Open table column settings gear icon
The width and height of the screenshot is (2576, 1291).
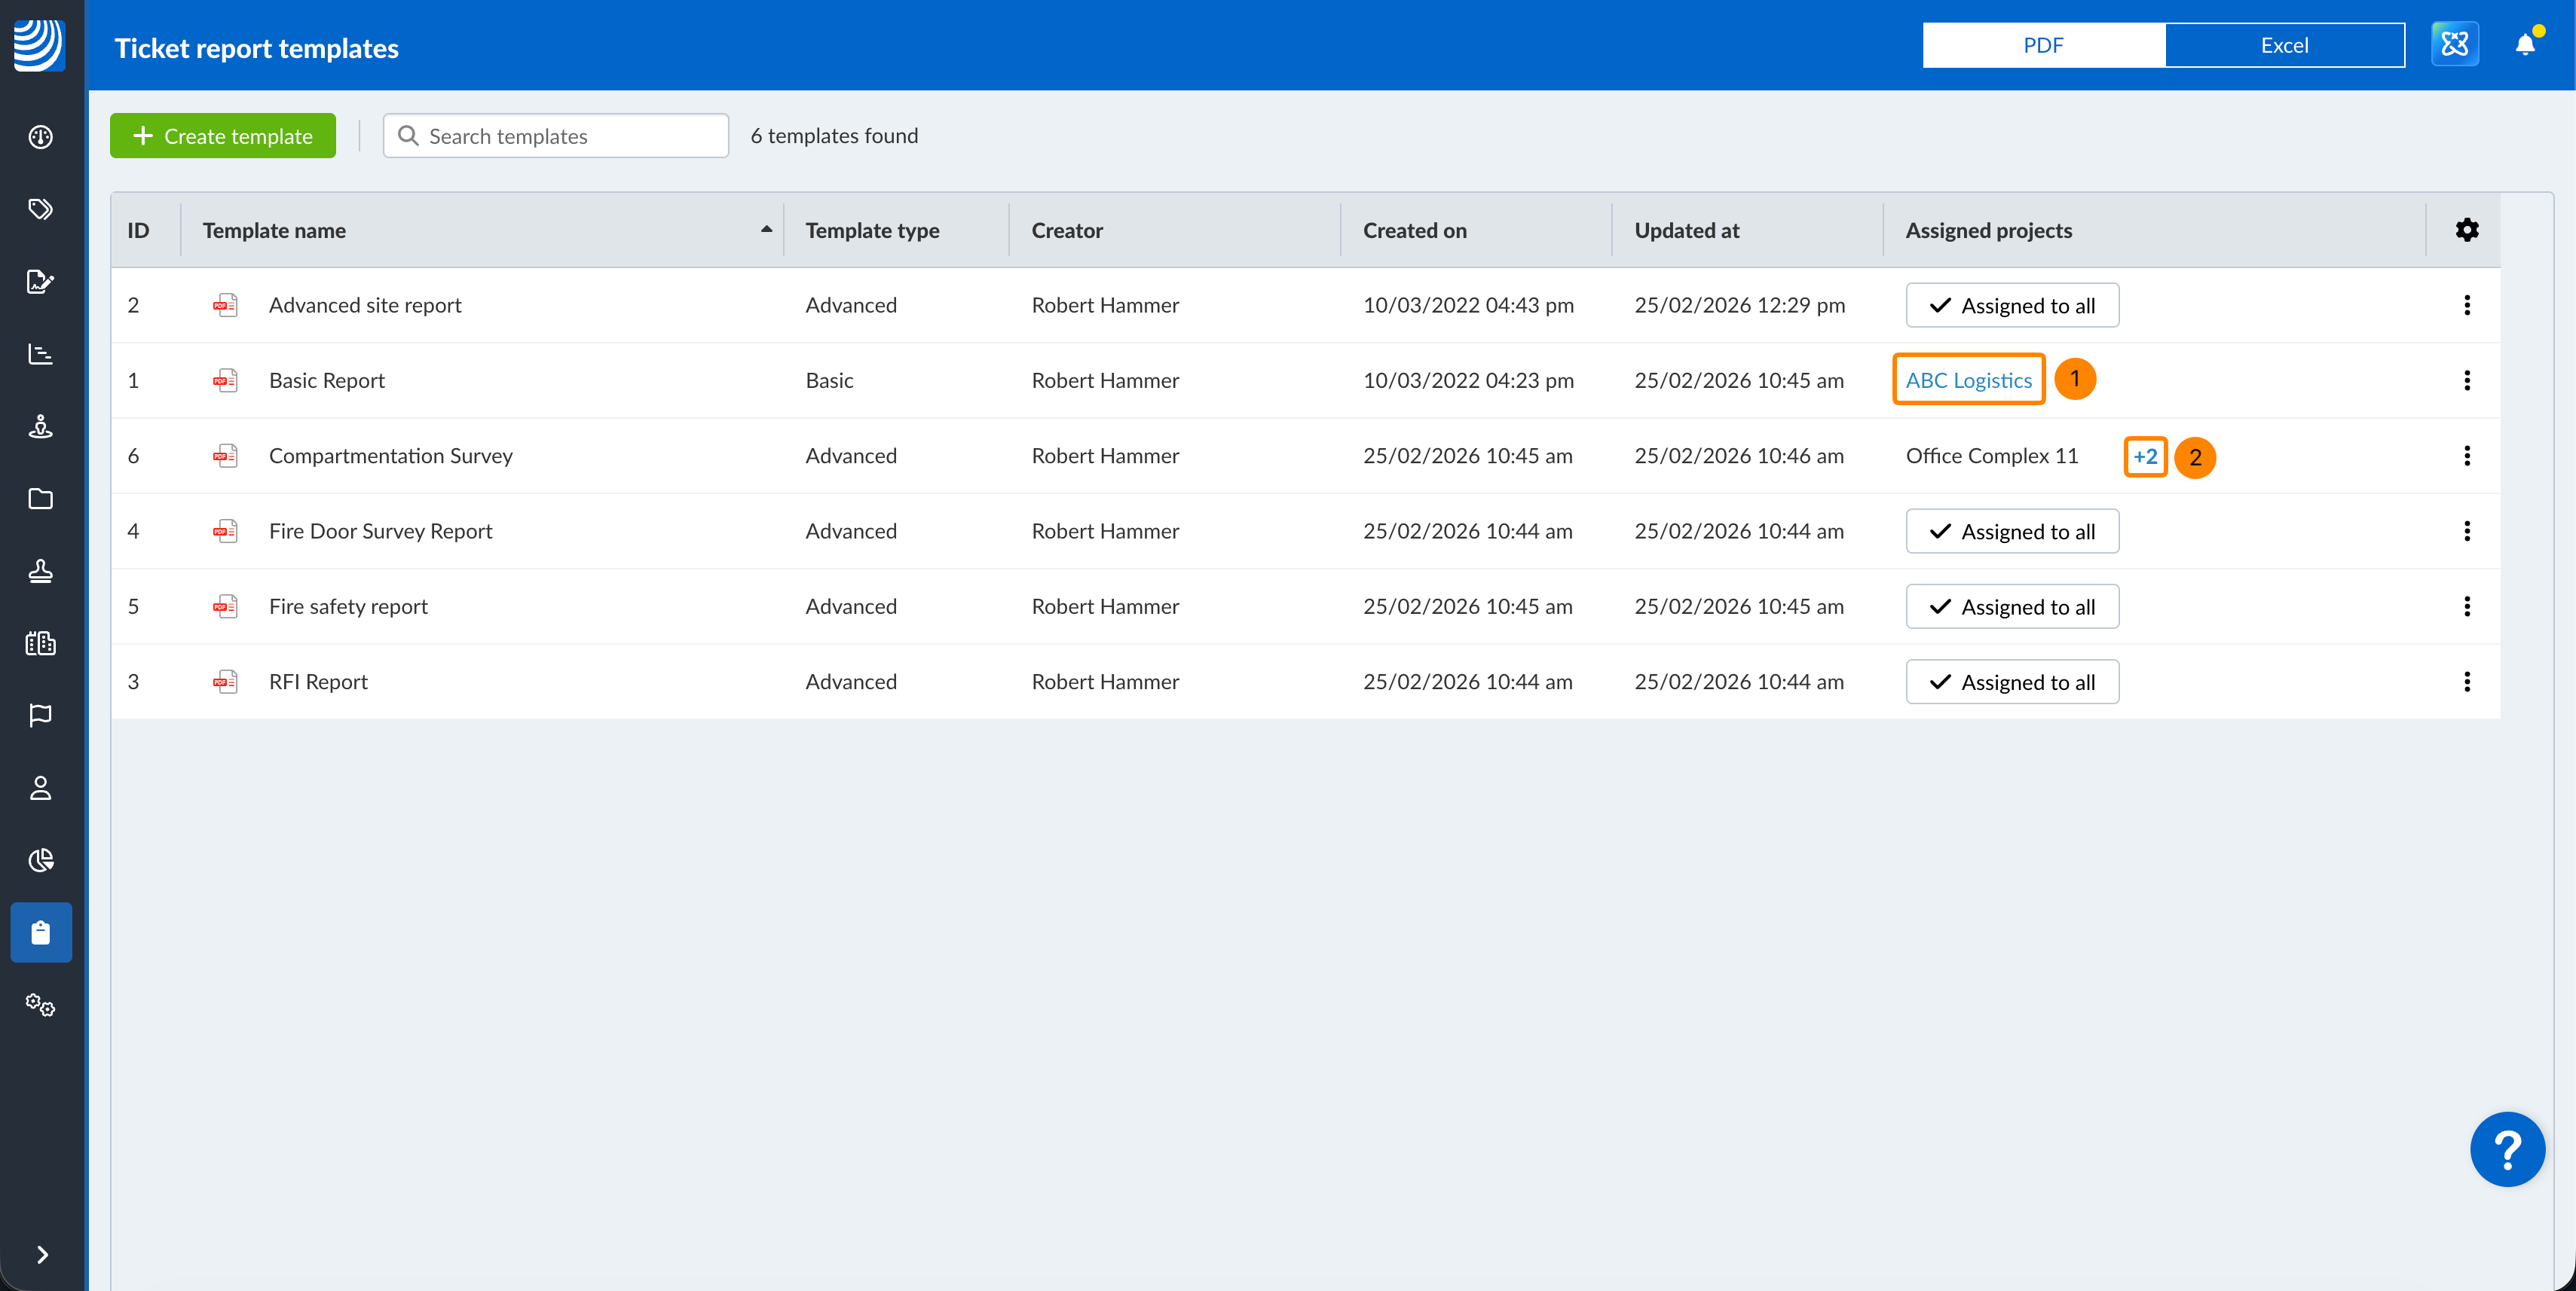click(2466, 230)
